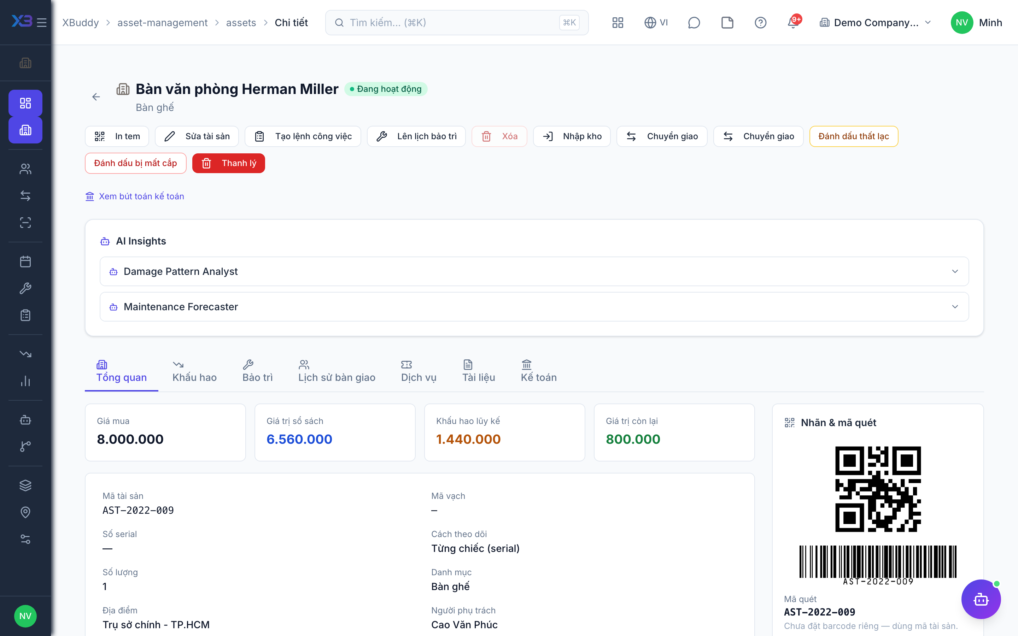This screenshot has width=1018, height=636.
Task: Focus the Tìm kiếm search field
Action: point(457,22)
